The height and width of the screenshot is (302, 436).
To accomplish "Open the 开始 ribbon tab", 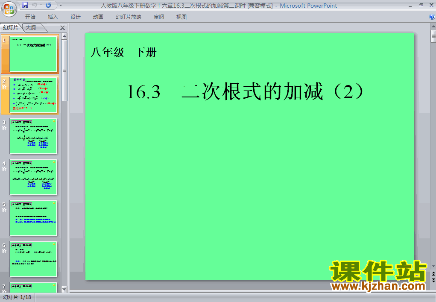I will 30,17.
